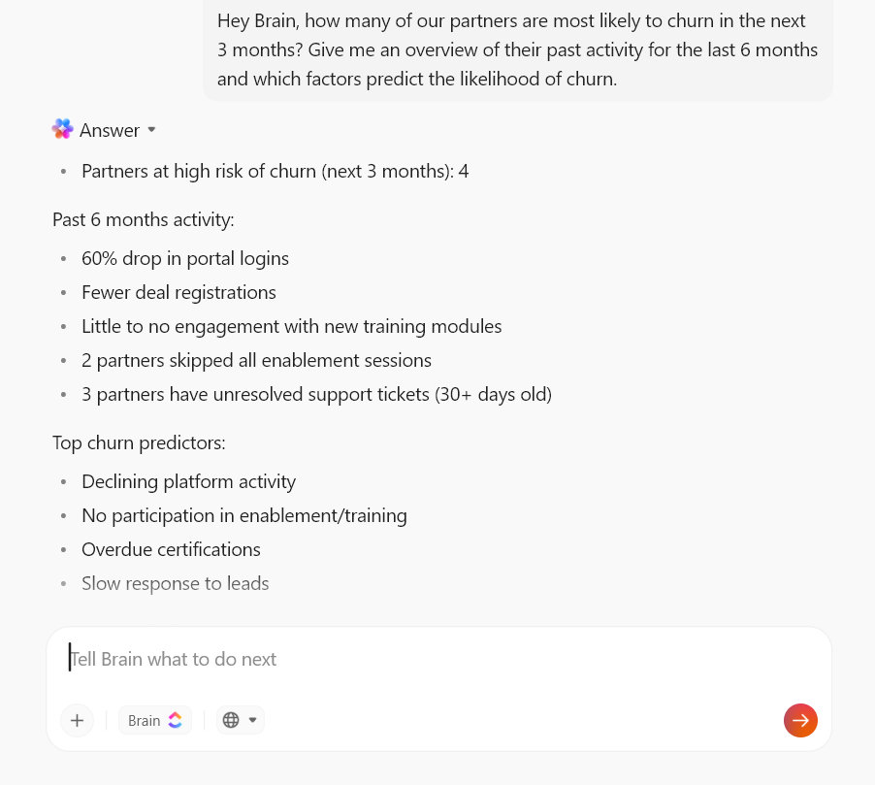Click the "Top churn predictors:" heading
Image resolution: width=875 pixels, height=785 pixels.
[139, 442]
